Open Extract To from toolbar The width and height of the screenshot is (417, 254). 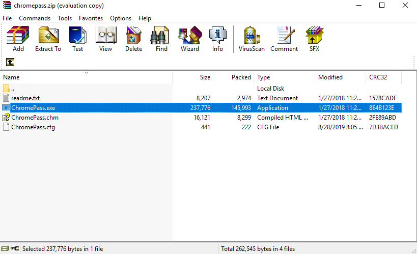pyautogui.click(x=48, y=39)
